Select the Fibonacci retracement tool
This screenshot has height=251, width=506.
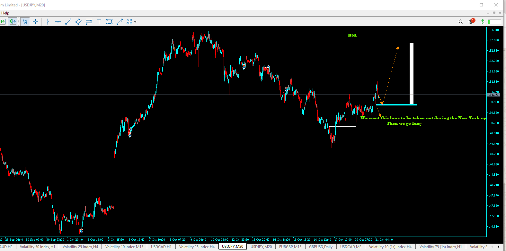89,22
